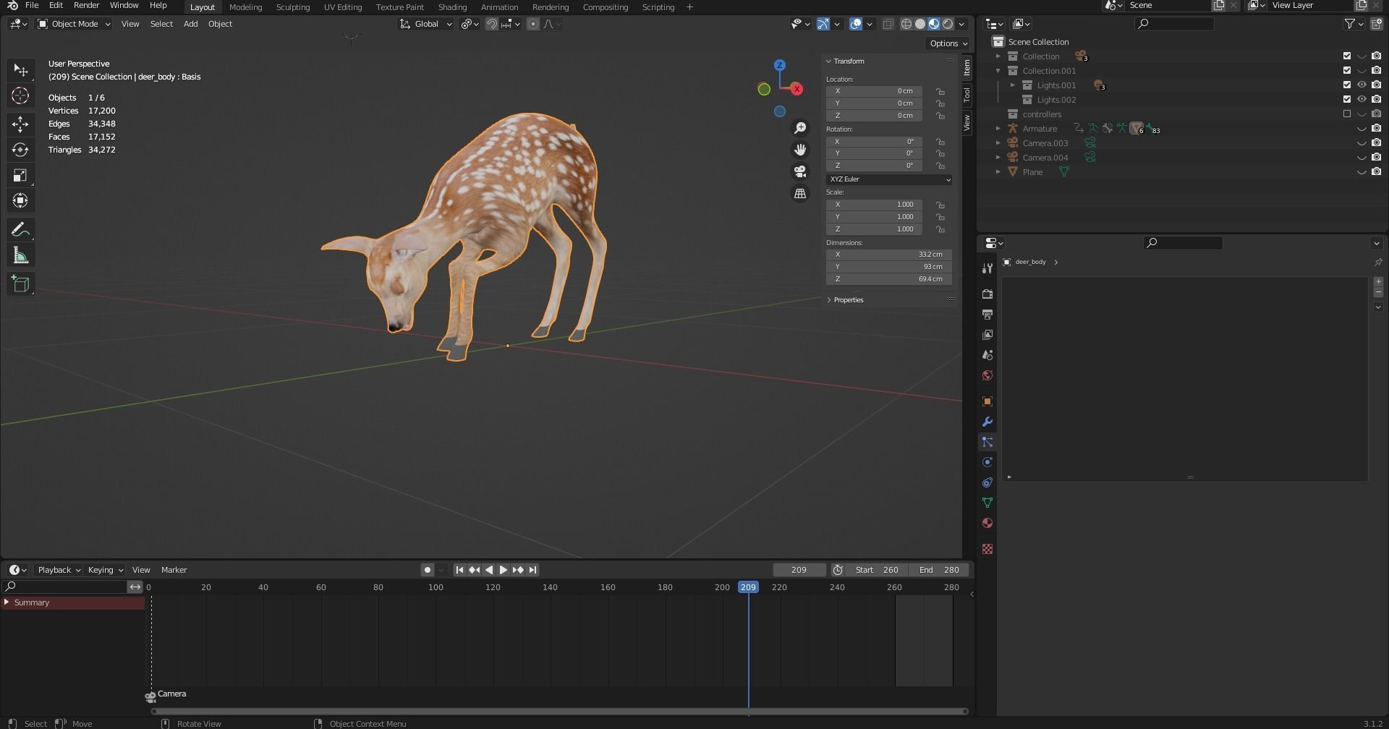The image size is (1389, 729).
Task: Open the Object Mode dropdown
Action: pyautogui.click(x=74, y=24)
